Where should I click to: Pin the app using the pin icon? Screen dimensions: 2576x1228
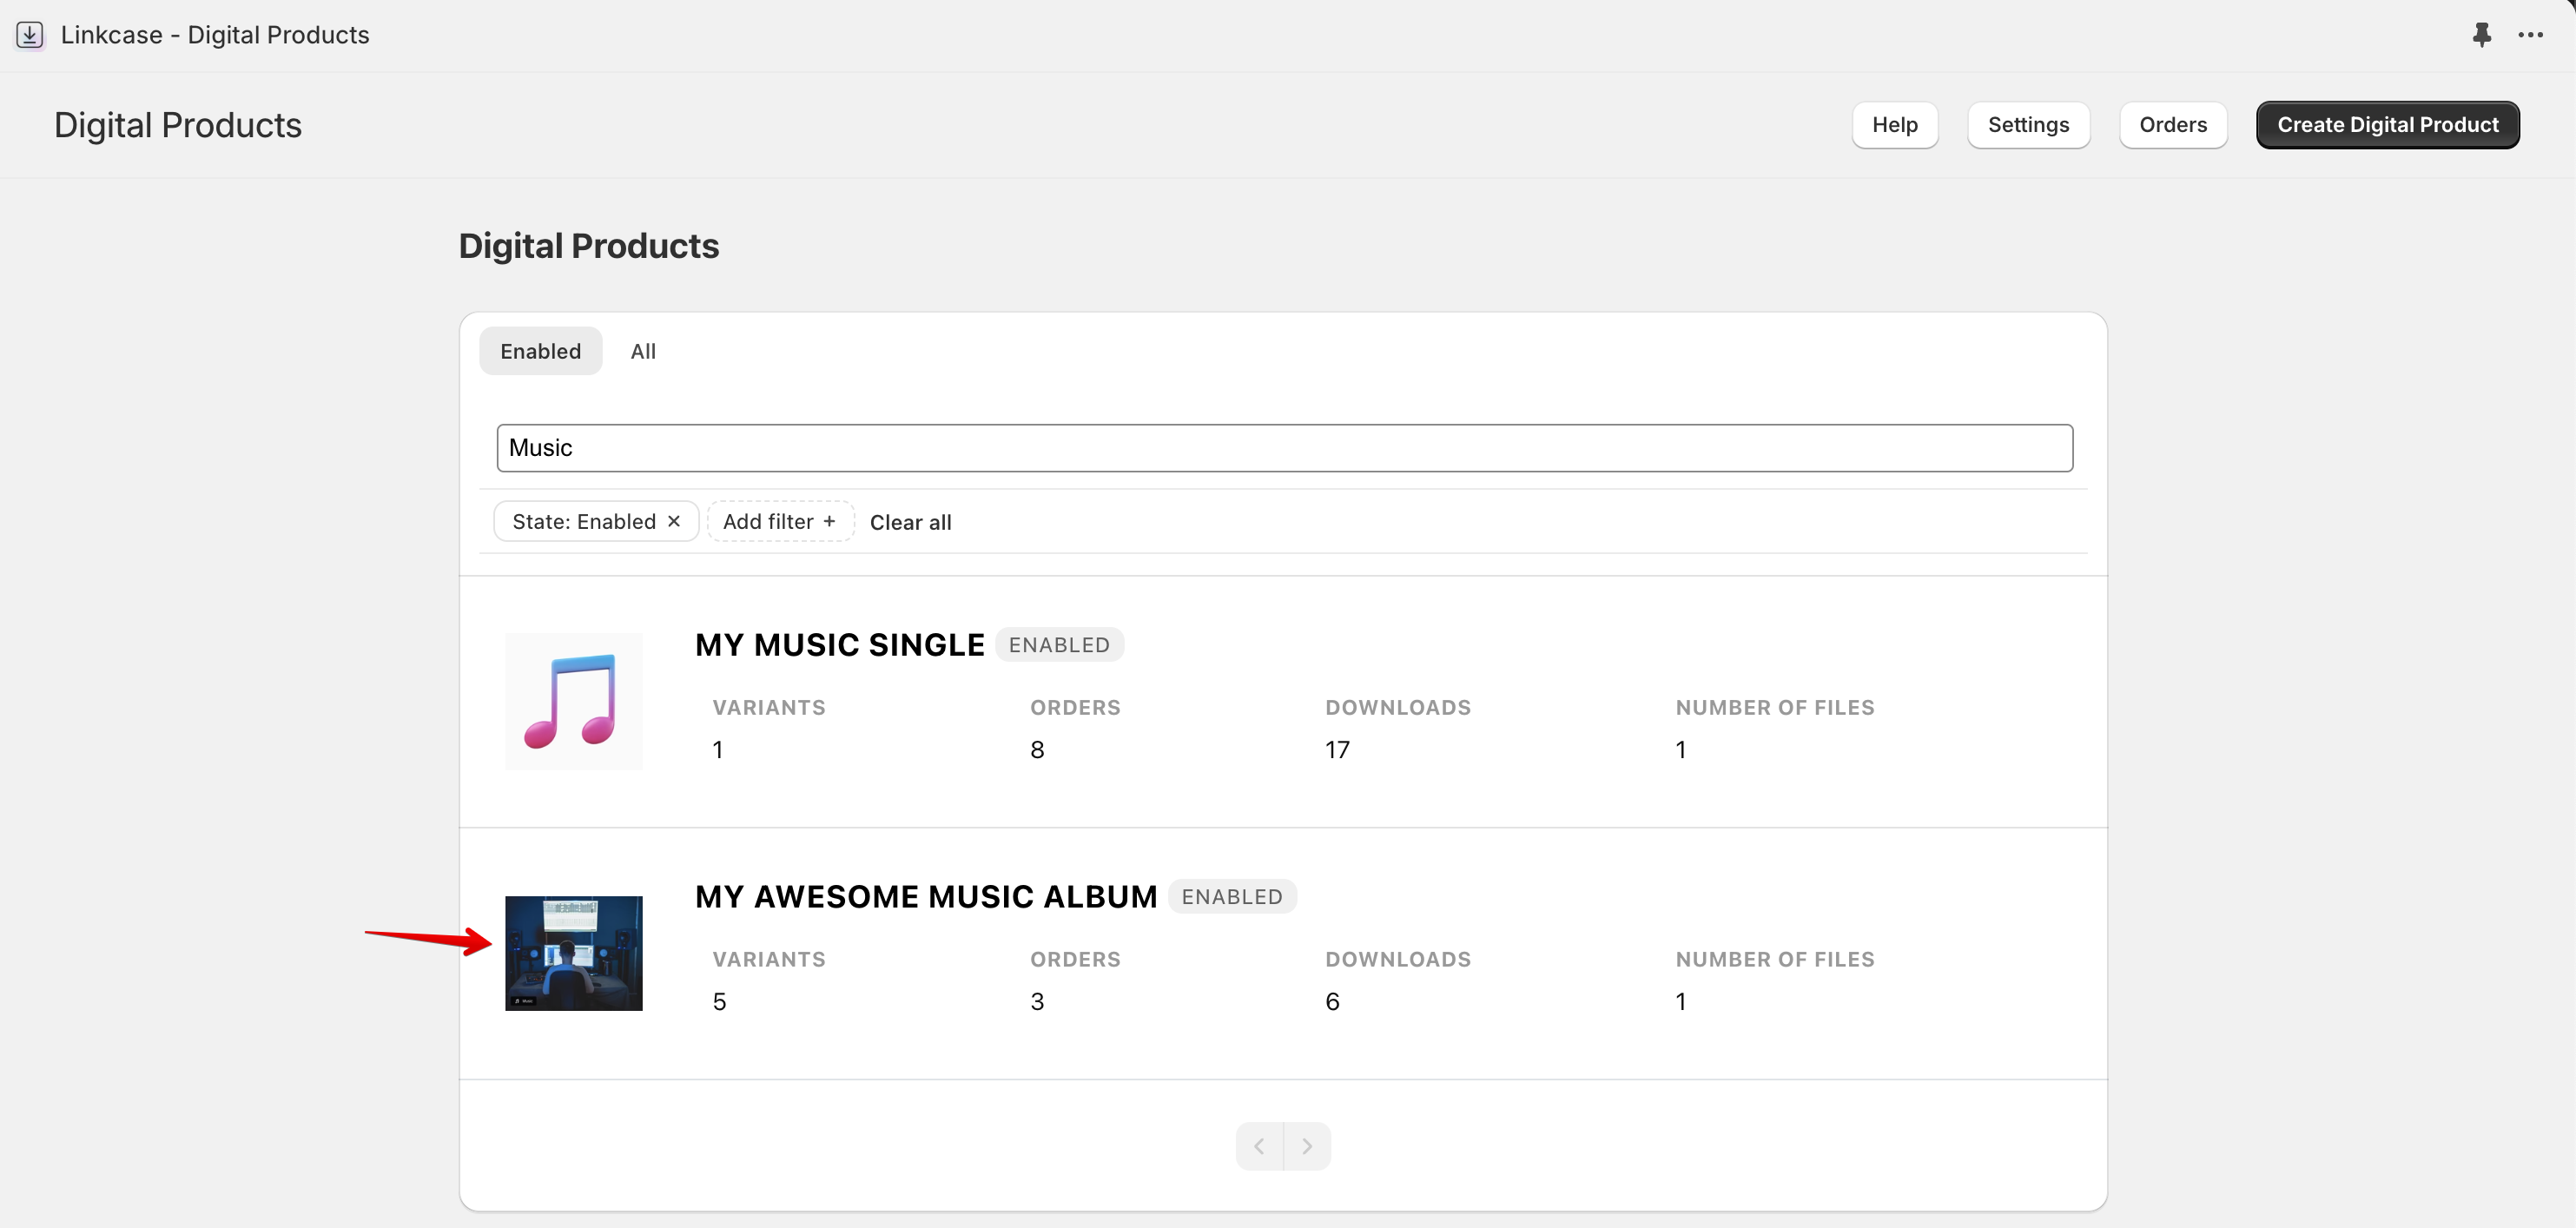(2483, 34)
